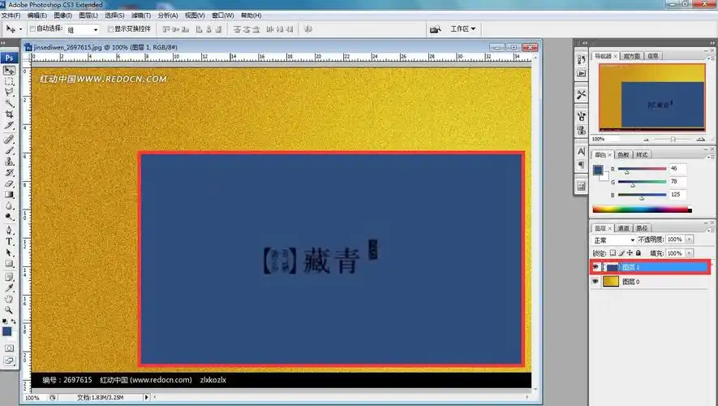This screenshot has width=718, height=406.
Task: Open the status bar info arrow menu
Action: [x=147, y=397]
